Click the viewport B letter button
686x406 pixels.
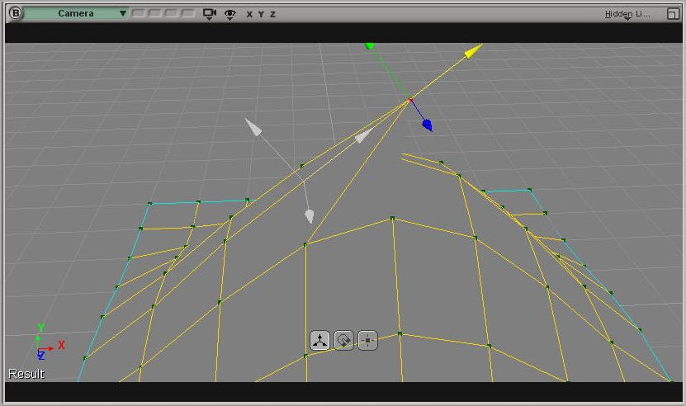(x=15, y=13)
